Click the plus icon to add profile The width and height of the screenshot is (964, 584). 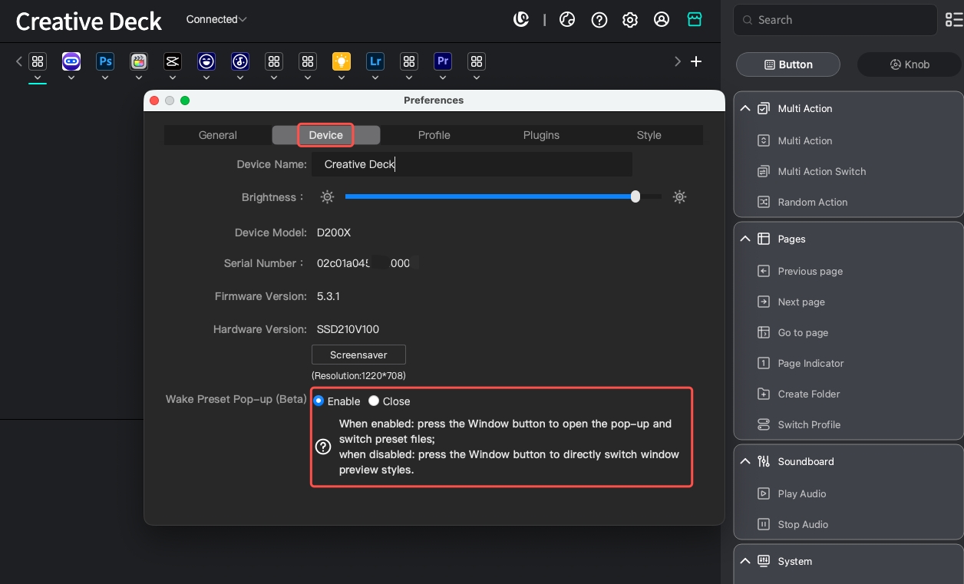[696, 61]
